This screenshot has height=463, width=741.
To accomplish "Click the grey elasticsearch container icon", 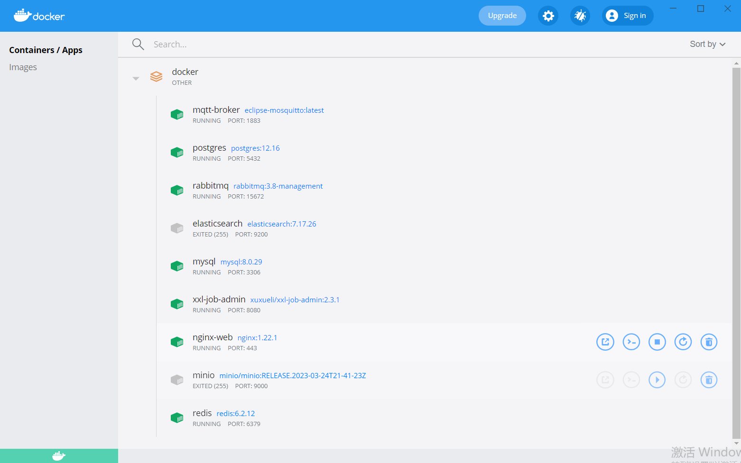I will pyautogui.click(x=177, y=228).
